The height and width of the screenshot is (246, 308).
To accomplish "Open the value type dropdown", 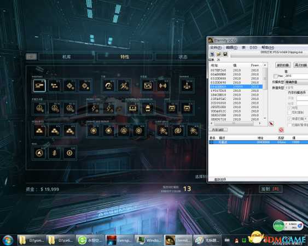I will [296, 87].
